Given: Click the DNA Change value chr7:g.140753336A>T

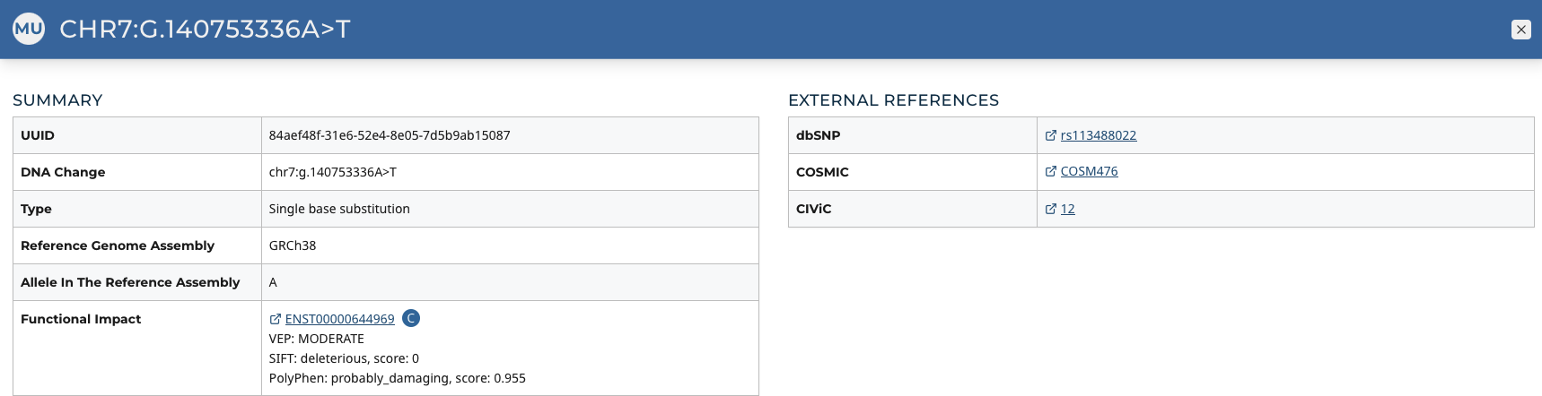Looking at the screenshot, I should coord(332,172).
